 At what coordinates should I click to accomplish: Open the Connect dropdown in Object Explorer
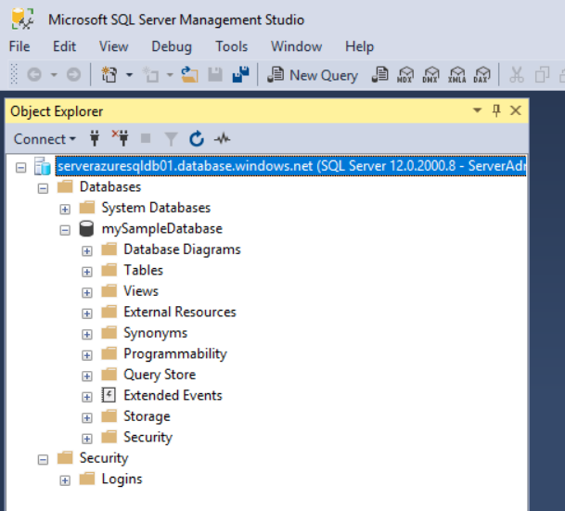click(45, 139)
